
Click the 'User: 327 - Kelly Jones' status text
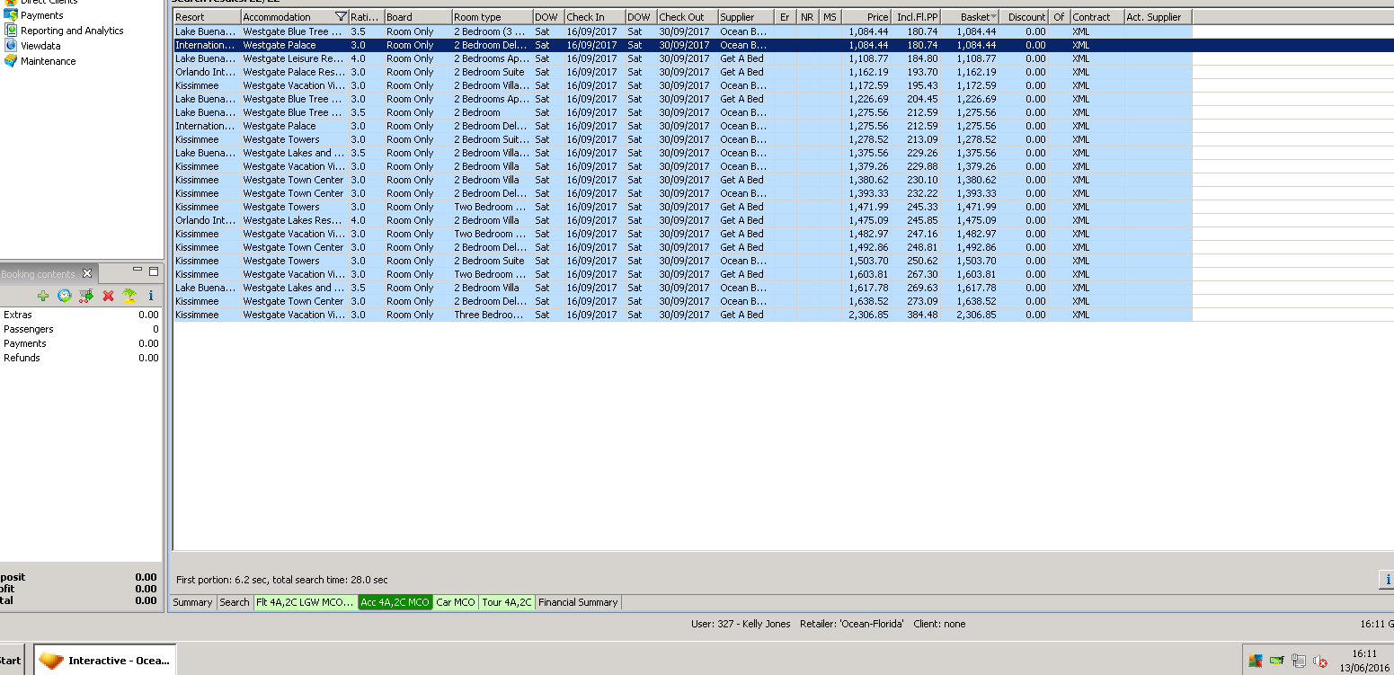[x=741, y=624]
